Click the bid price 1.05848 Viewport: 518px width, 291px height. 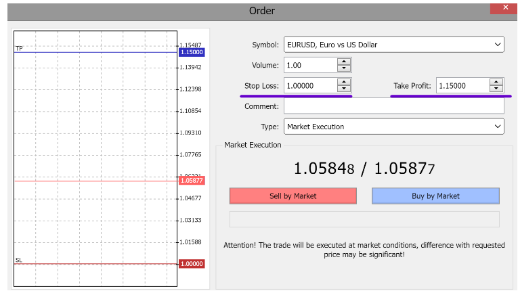coord(324,169)
